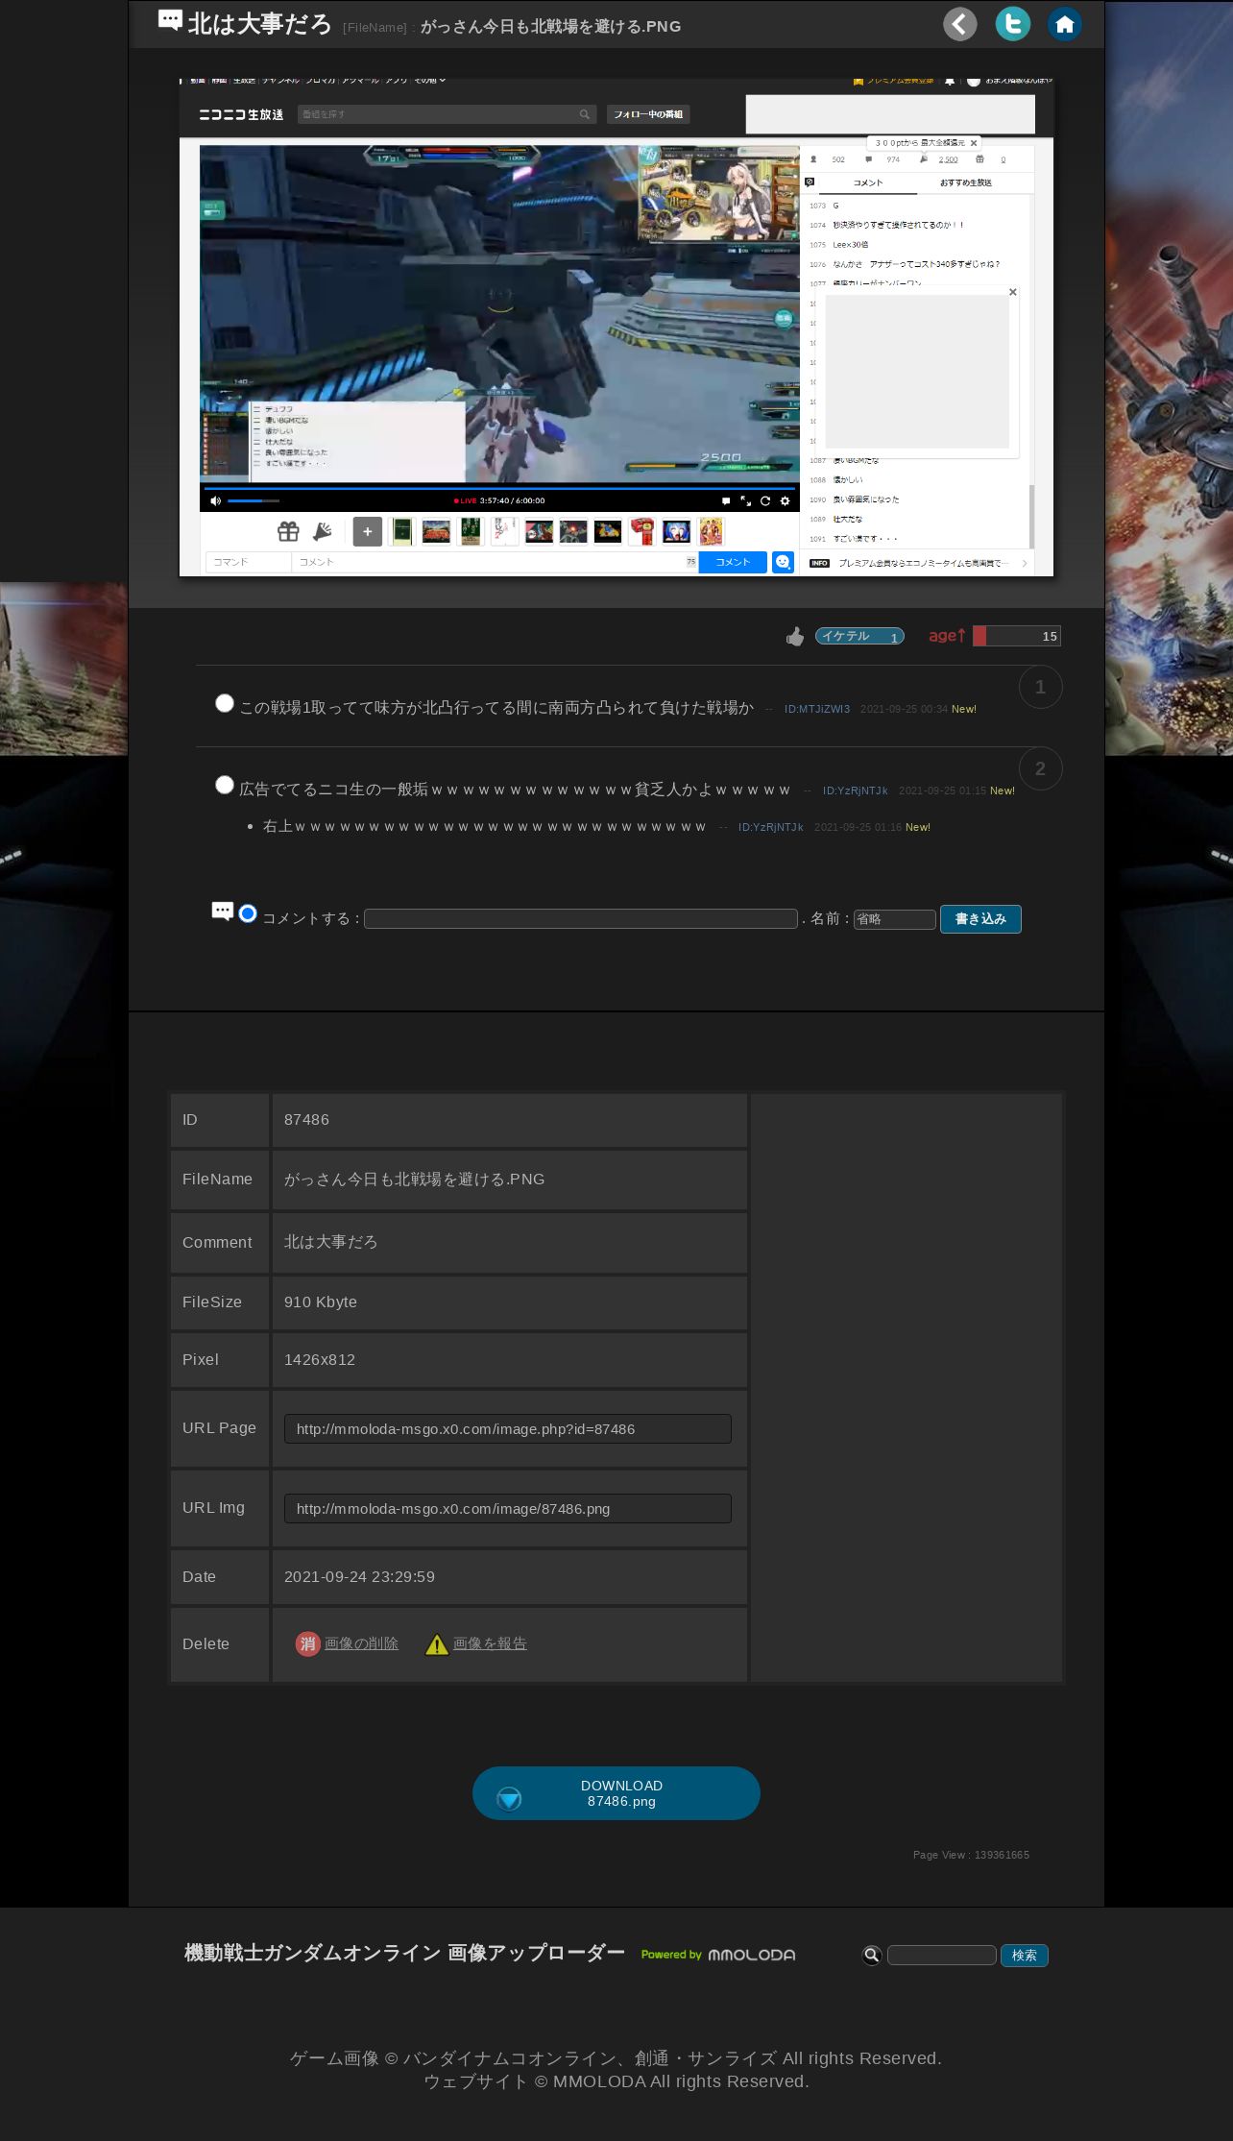Open the 画像の削除 link

pos(361,1643)
